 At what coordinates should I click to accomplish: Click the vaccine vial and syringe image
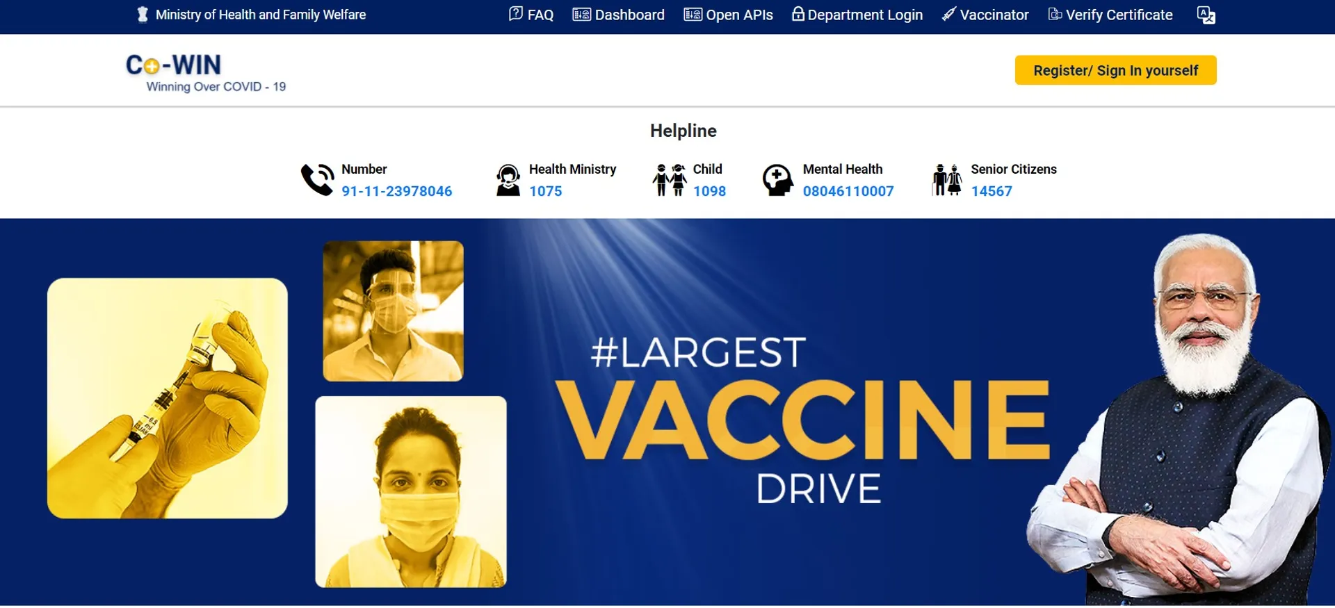168,398
